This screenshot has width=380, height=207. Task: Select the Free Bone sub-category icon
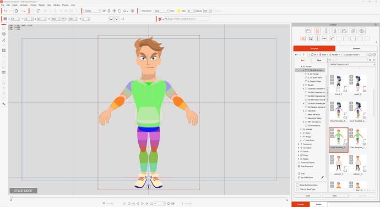click(332, 38)
